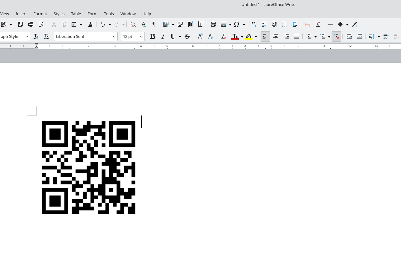Viewport: 401px width, 258px height.
Task: Click the Insert Cross-reference icon
Action: click(x=295, y=24)
